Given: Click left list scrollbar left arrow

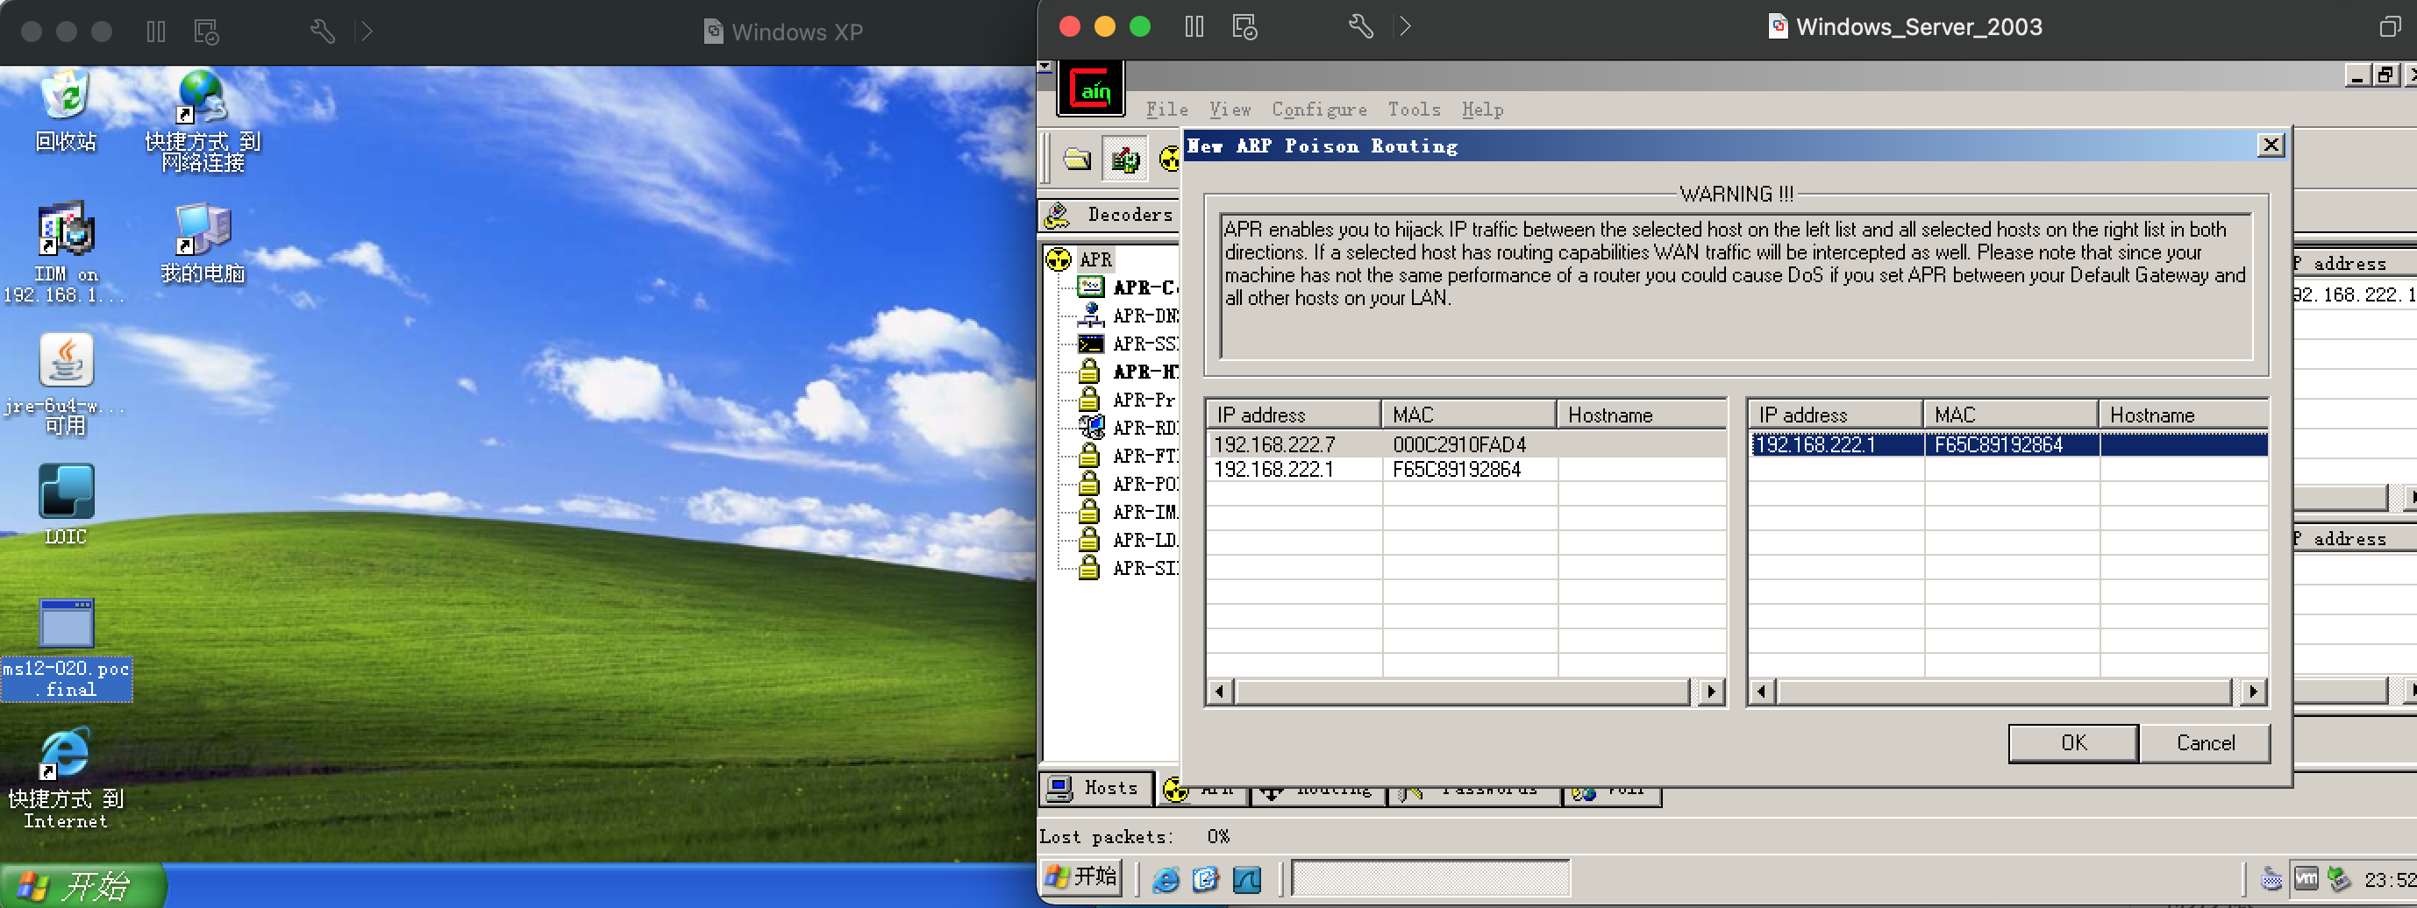Looking at the screenshot, I should pos(1220,692).
